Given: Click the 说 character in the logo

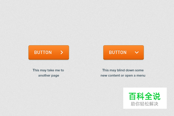Looking at the screenshot, I should tap(157, 96).
